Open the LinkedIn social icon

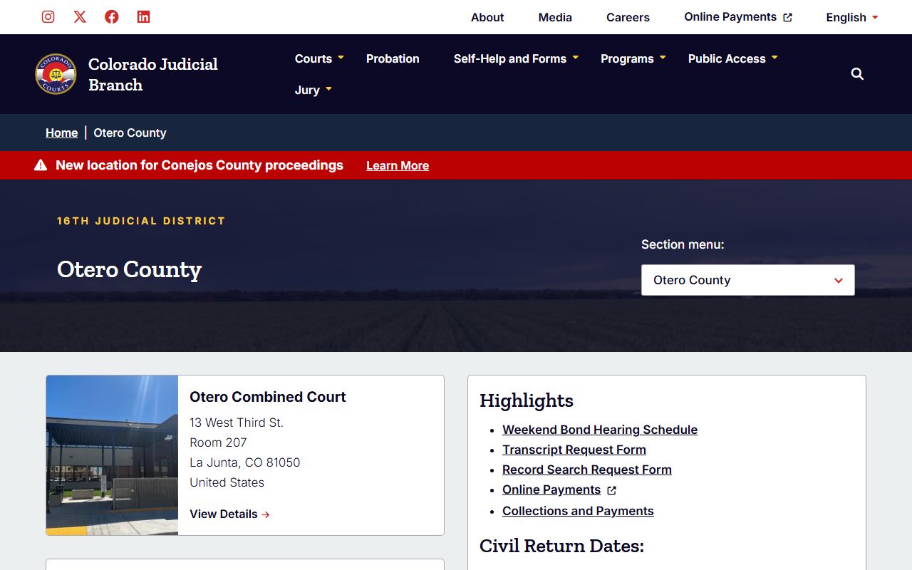click(143, 17)
